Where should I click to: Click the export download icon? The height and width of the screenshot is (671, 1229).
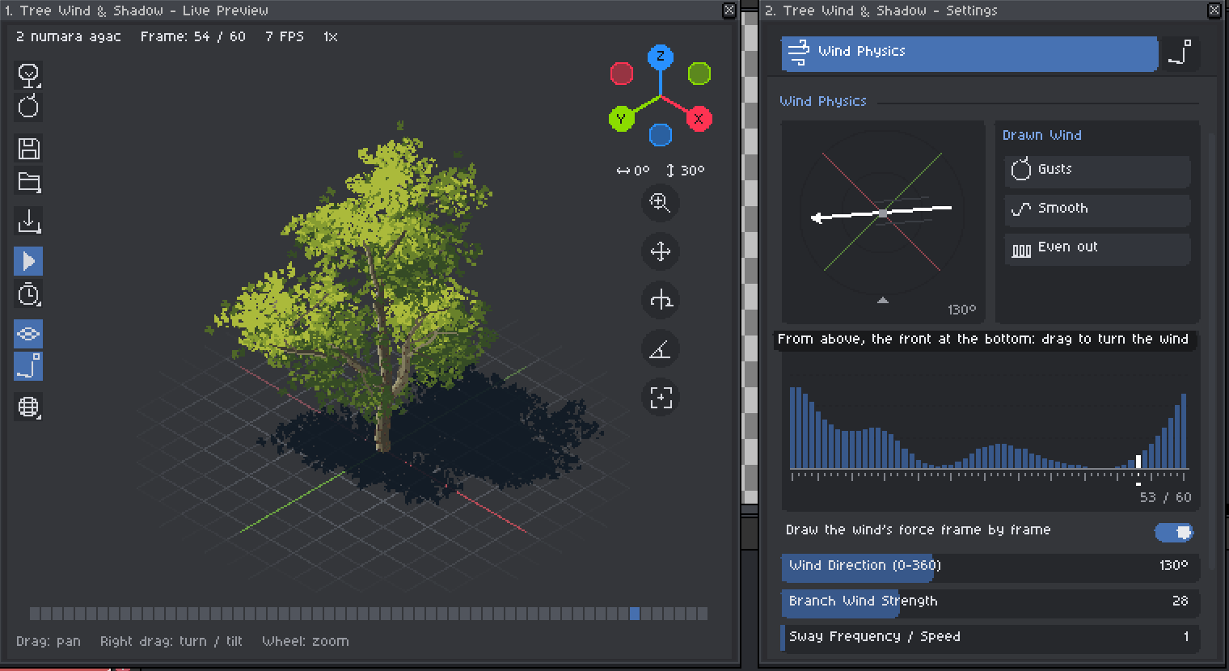click(29, 220)
